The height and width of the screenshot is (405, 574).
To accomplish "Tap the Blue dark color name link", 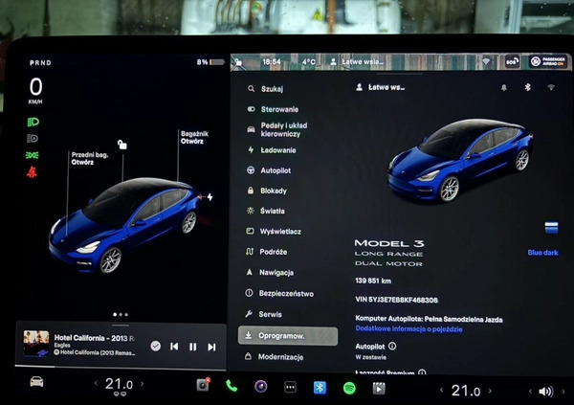I will pyautogui.click(x=542, y=253).
